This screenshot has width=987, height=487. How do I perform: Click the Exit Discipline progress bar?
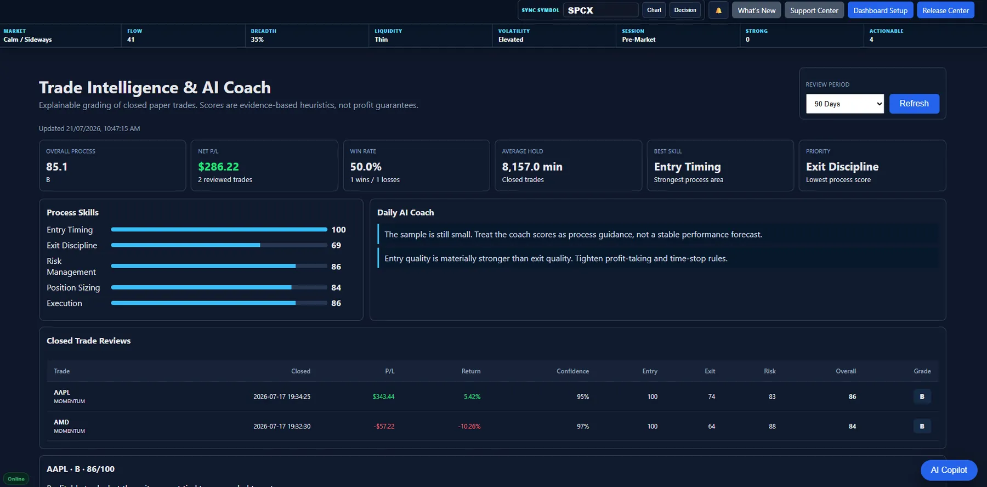(x=219, y=245)
